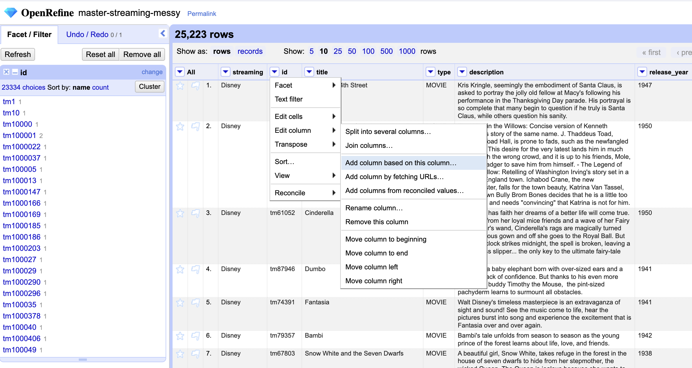
Task: Show data as records
Action: coord(250,51)
